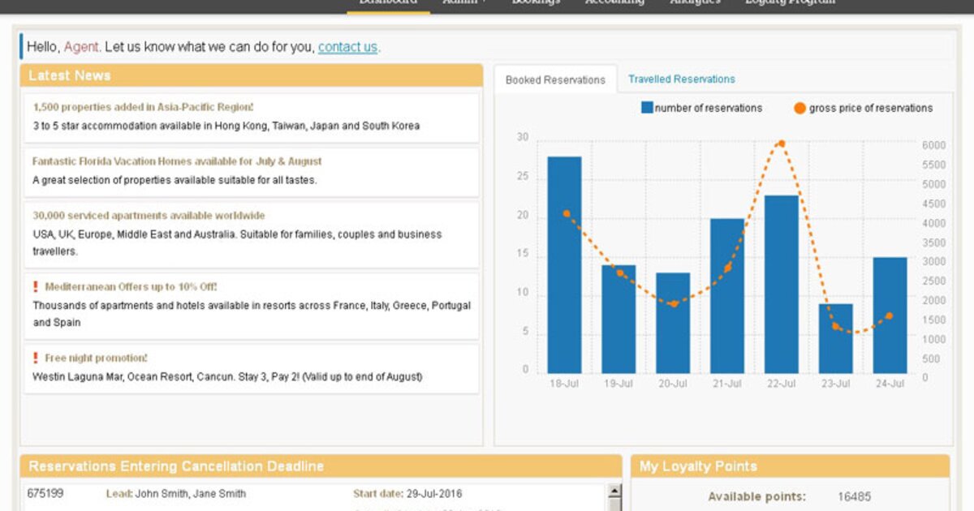This screenshot has height=511, width=974.
Task: Click the Dashboard navigation item
Action: click(389, 2)
